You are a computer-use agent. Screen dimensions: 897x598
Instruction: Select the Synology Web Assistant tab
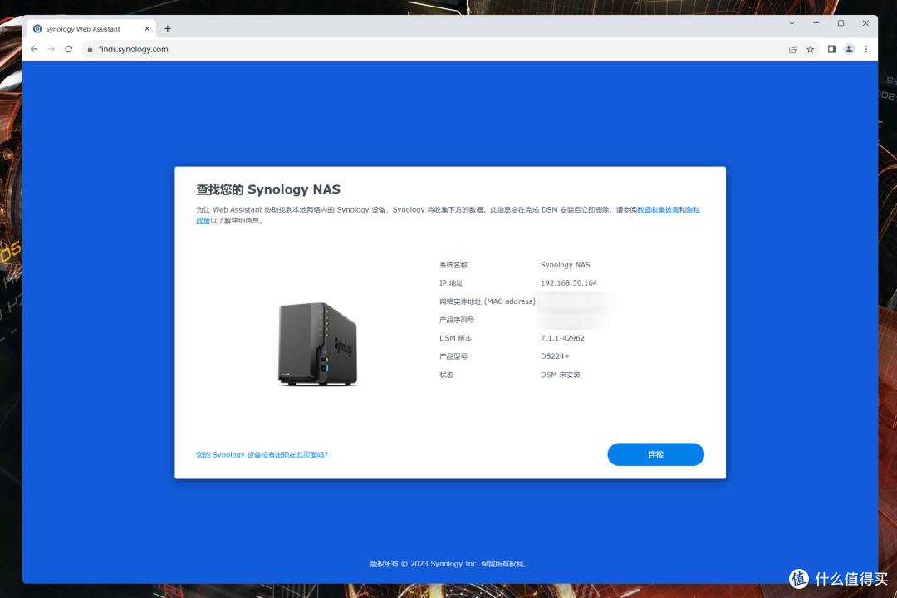tap(87, 28)
